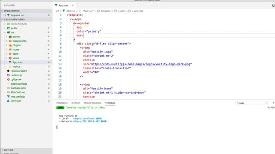The height and width of the screenshot is (154, 275).
Task: Expand the store folder chevron
Action: coord(6,54)
